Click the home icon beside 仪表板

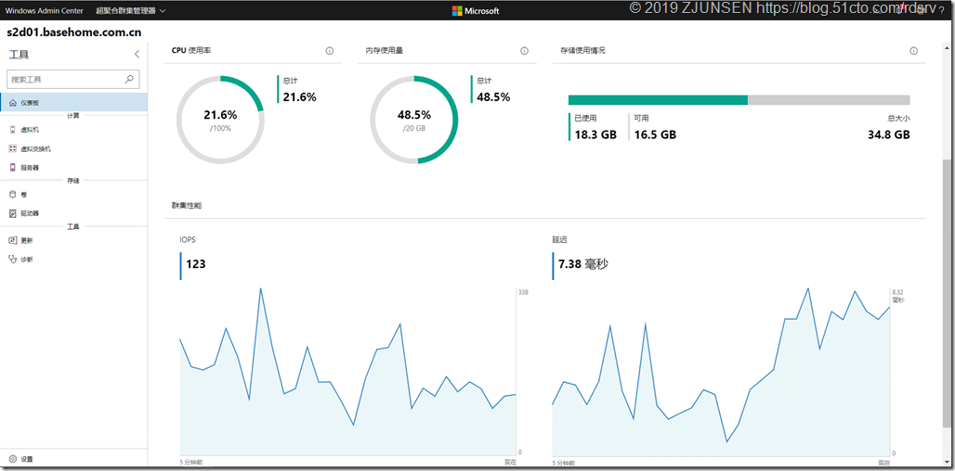[x=13, y=103]
